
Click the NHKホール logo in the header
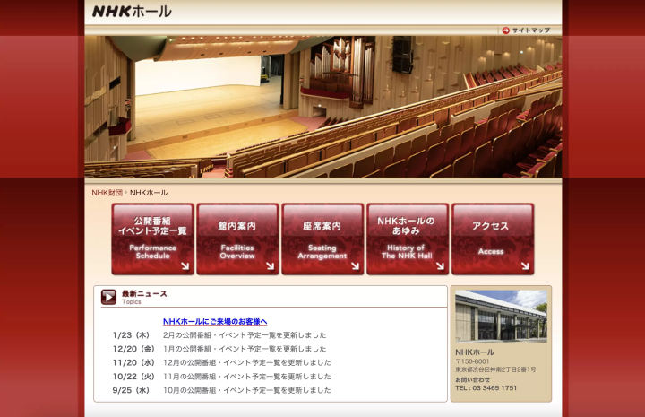pyautogui.click(x=132, y=12)
